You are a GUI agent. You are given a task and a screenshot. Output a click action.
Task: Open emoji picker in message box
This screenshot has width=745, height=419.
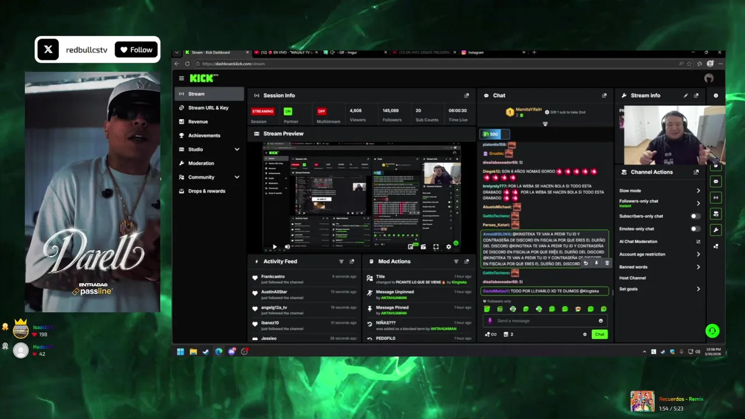601,321
